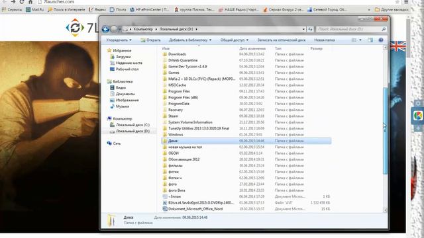The width and height of the screenshot is (424, 238).
Task: Select Музыка under Библиотеки
Action: pyautogui.click(x=122, y=106)
